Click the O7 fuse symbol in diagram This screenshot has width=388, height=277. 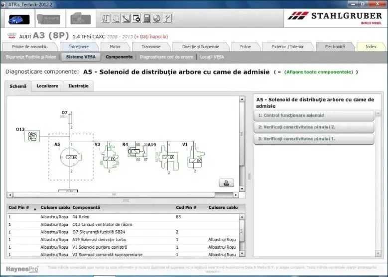70,119
